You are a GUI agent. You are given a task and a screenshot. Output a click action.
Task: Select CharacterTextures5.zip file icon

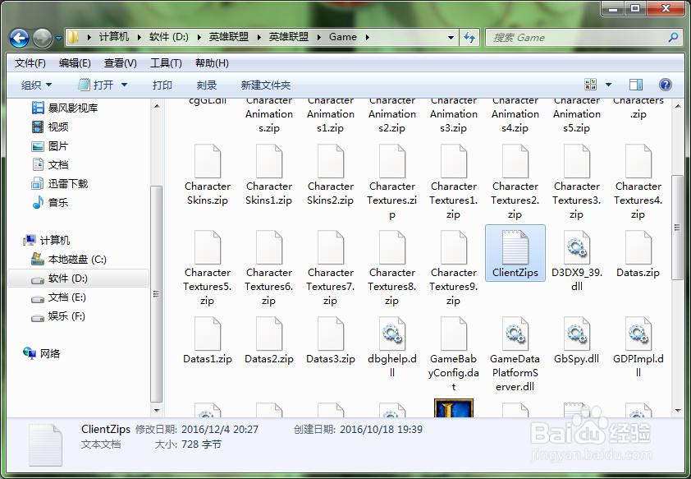pos(208,247)
